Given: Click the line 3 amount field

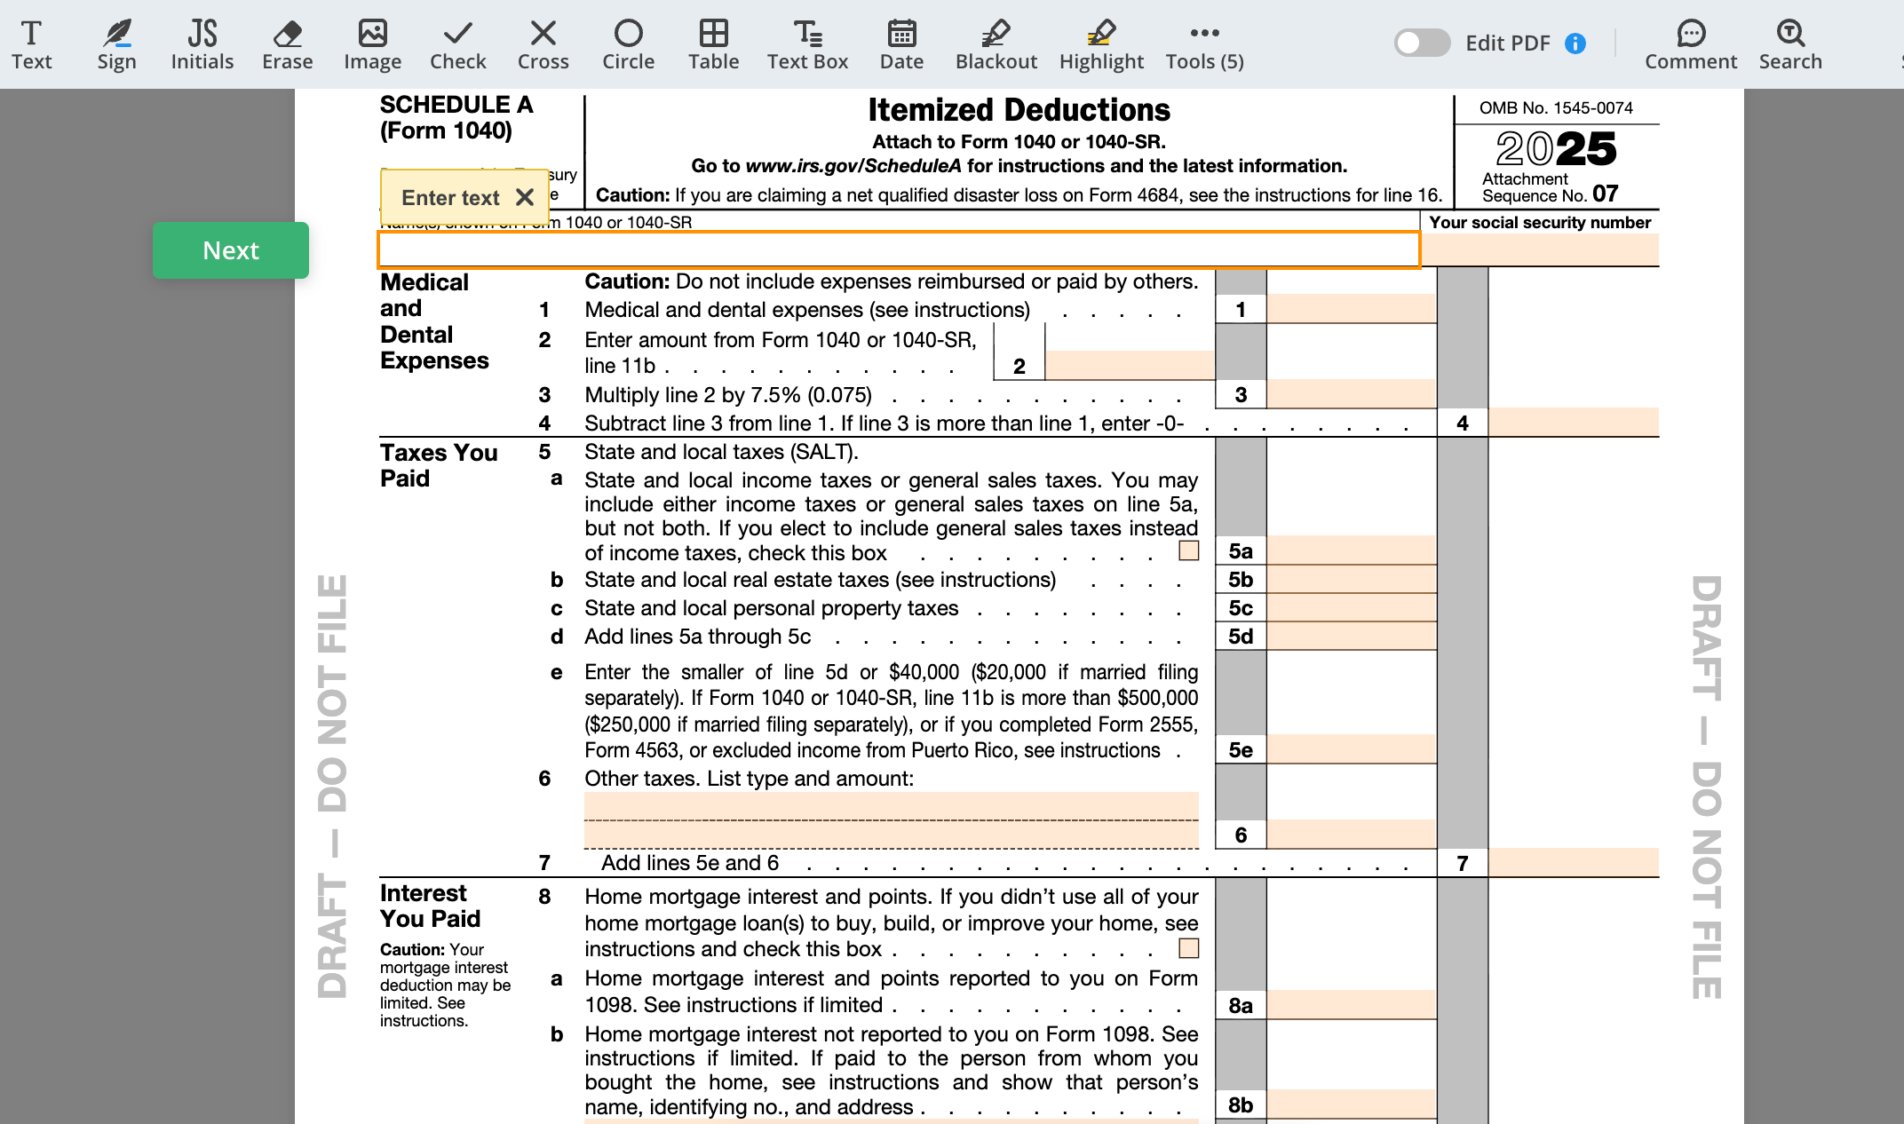Looking at the screenshot, I should coord(1352,394).
